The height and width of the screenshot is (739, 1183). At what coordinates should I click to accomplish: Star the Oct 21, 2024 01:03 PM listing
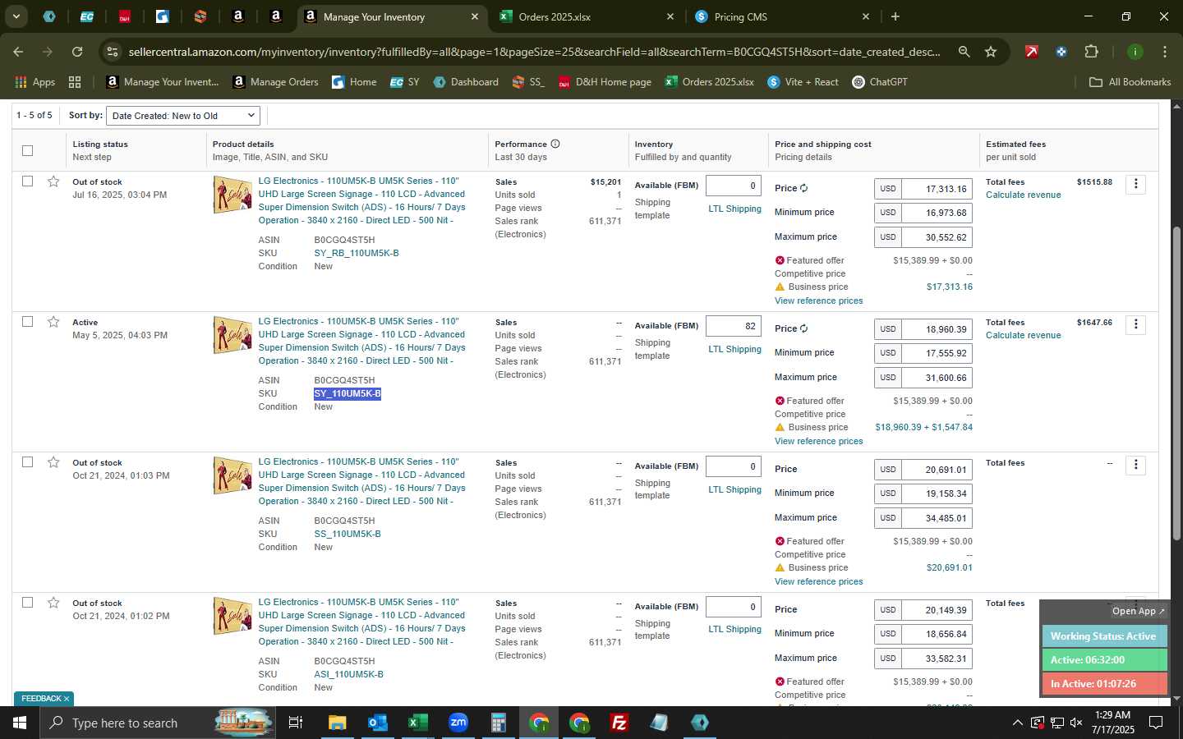tap(53, 462)
